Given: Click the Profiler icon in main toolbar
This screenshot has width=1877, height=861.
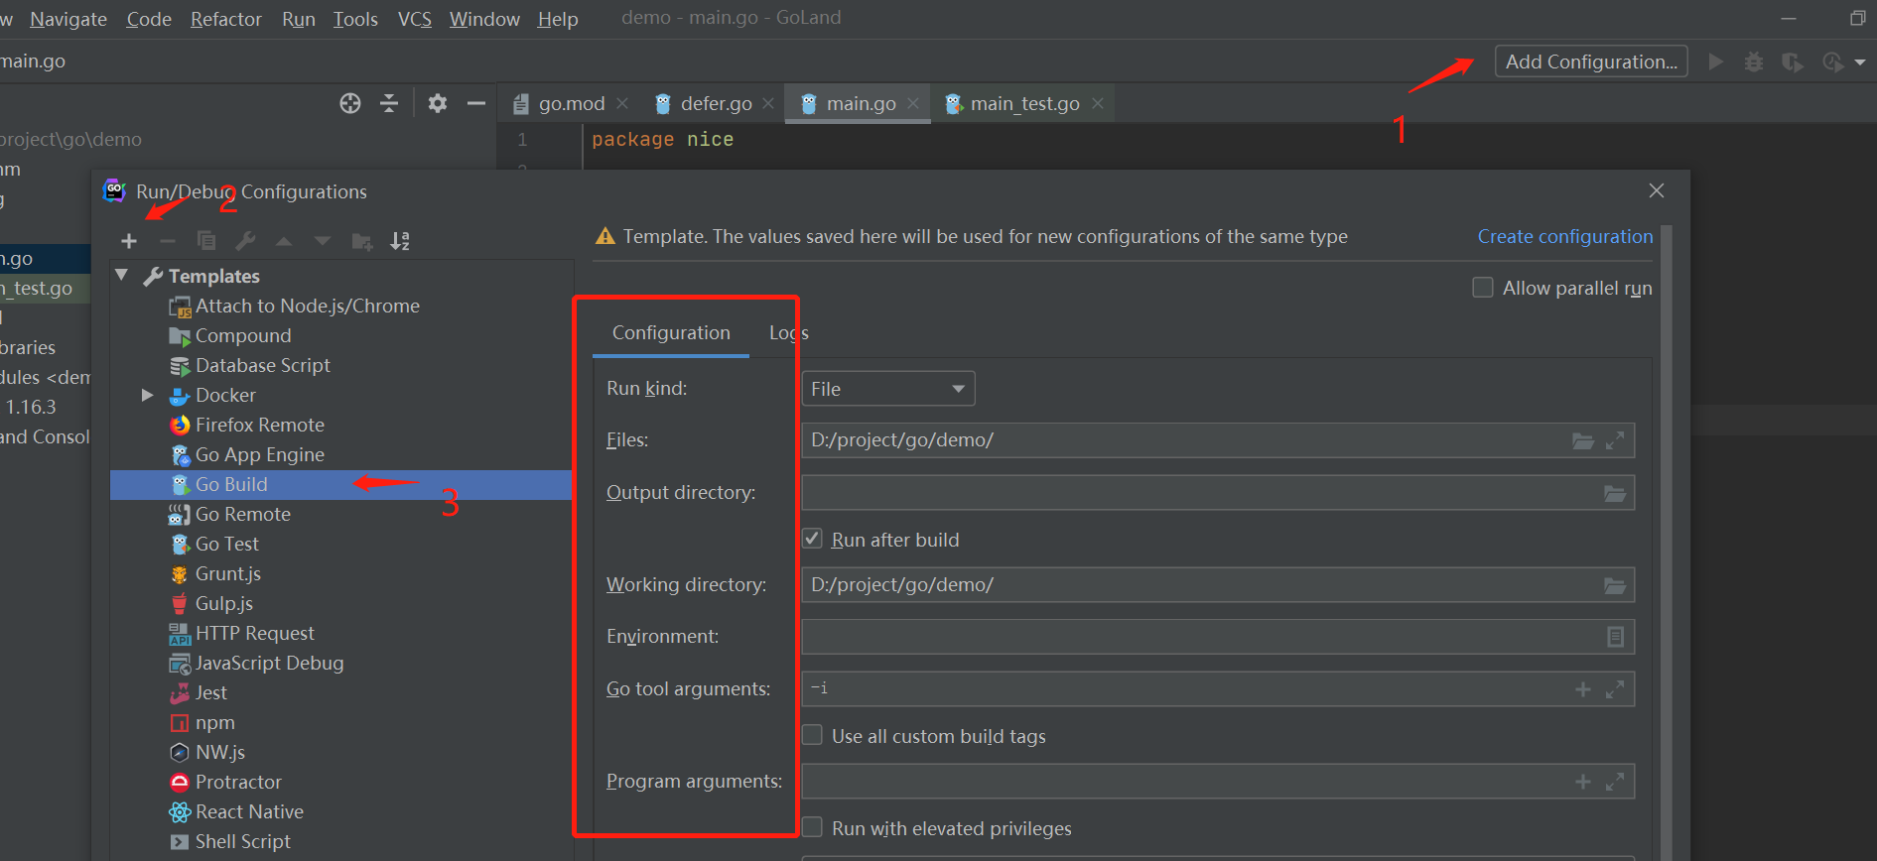Looking at the screenshot, I should pyautogui.click(x=1832, y=61).
